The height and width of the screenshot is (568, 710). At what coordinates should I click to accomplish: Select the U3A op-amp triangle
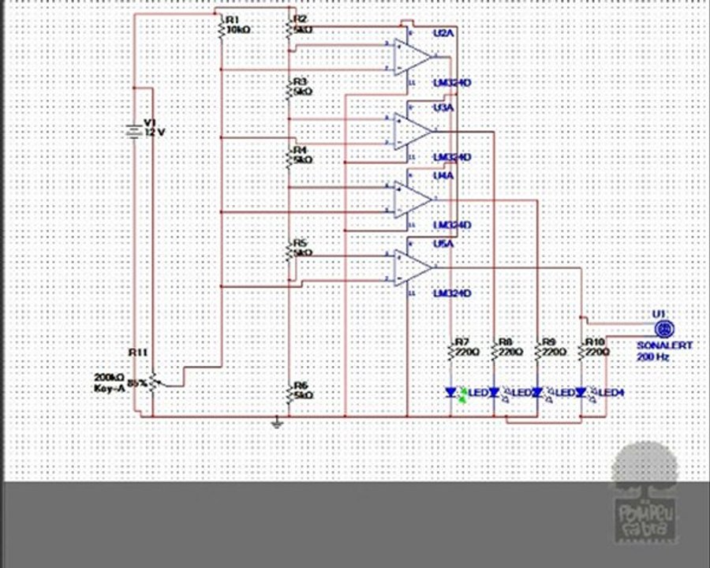pyautogui.click(x=412, y=131)
